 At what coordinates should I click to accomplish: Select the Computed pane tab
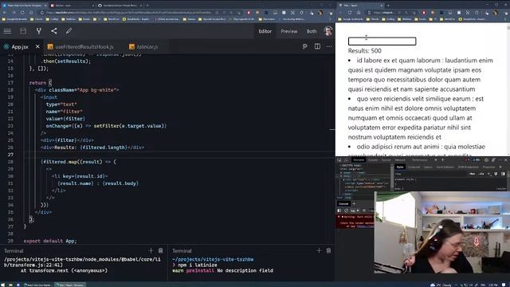tap(414, 167)
